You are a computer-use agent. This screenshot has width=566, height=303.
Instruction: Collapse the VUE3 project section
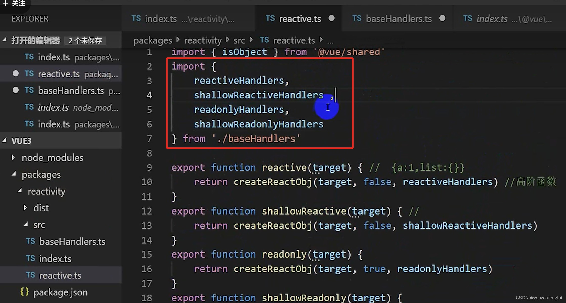point(5,140)
